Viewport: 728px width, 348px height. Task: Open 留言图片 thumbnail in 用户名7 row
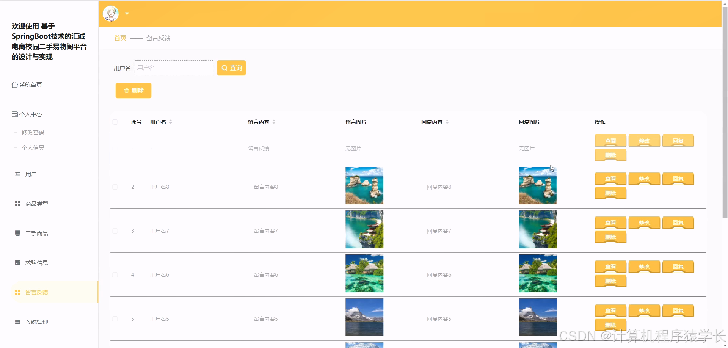click(x=364, y=229)
